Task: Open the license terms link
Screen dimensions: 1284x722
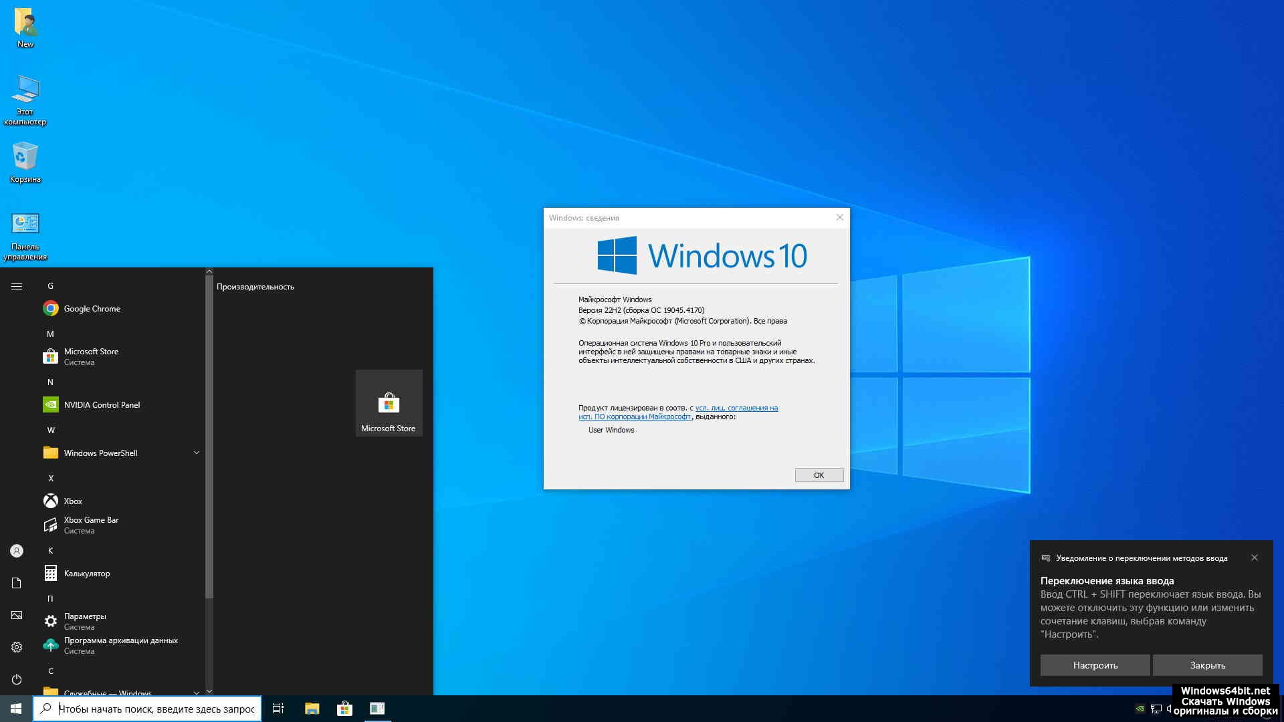Action: click(x=736, y=408)
